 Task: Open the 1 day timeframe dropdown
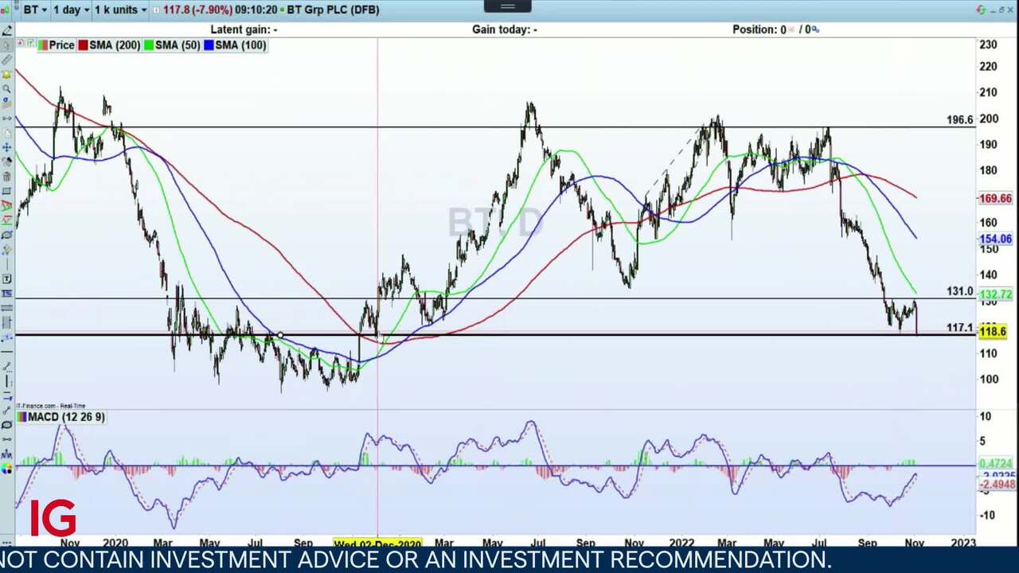tap(71, 10)
